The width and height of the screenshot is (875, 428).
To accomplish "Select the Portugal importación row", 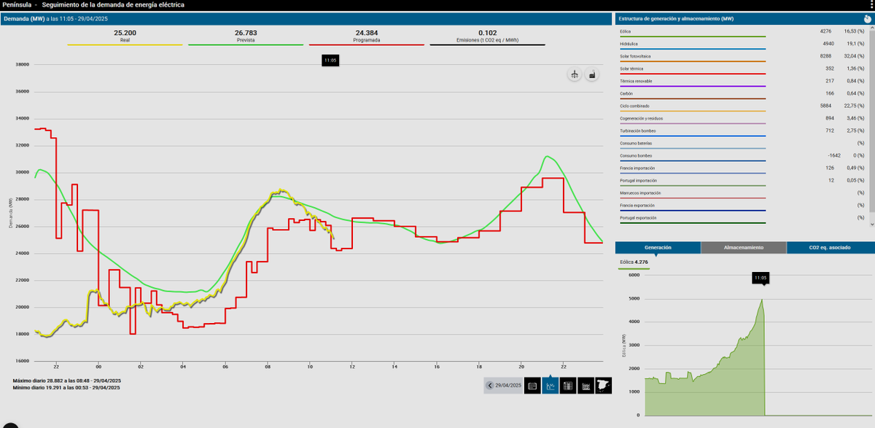I will (x=742, y=180).
